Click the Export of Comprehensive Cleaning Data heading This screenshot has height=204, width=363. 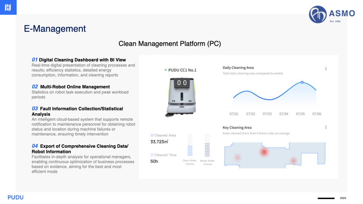tap(80, 149)
